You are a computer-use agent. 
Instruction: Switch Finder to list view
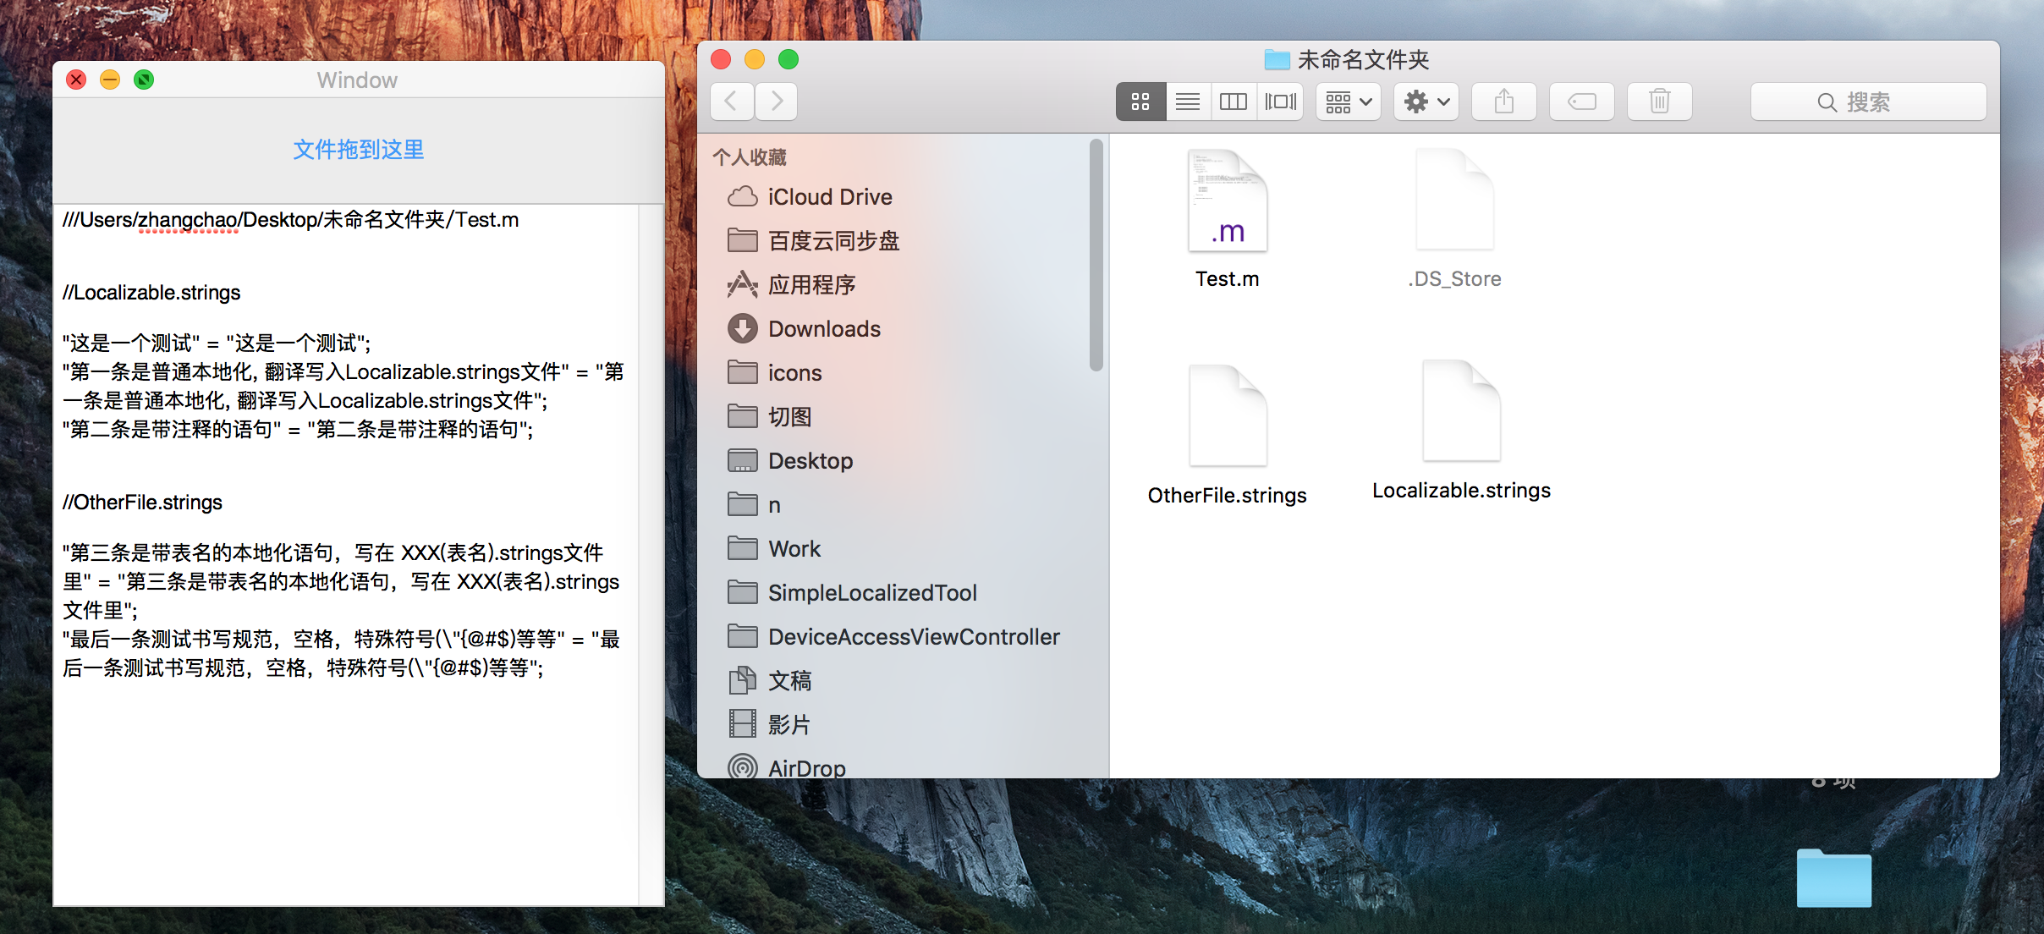click(1188, 102)
